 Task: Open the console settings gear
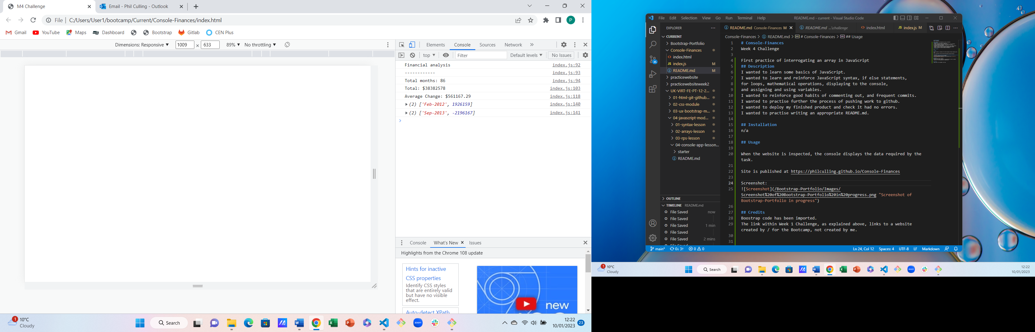[x=585, y=55]
